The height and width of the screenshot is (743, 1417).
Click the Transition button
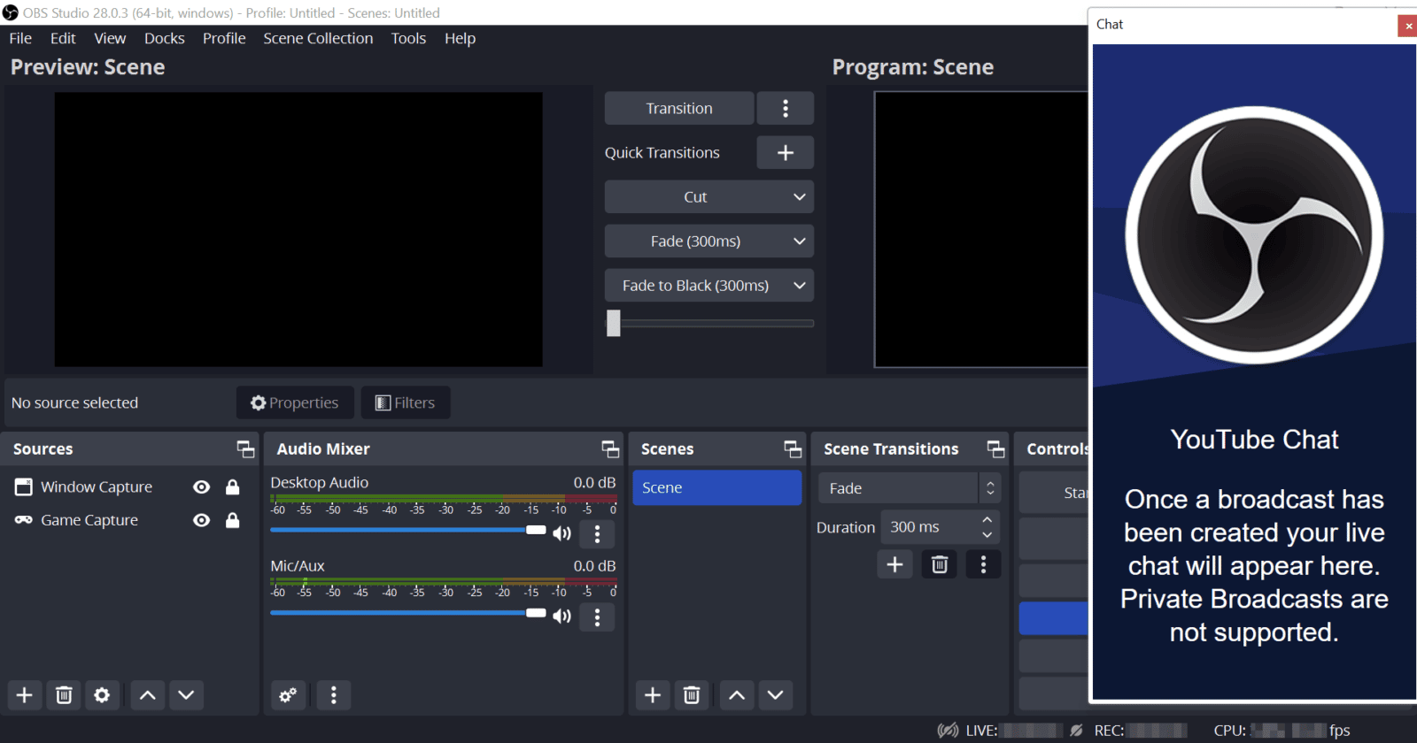[x=679, y=108]
